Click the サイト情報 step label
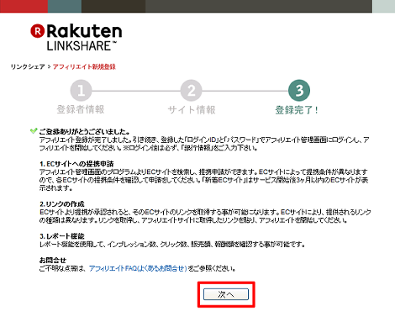This screenshot has width=395, height=322. tap(192, 109)
